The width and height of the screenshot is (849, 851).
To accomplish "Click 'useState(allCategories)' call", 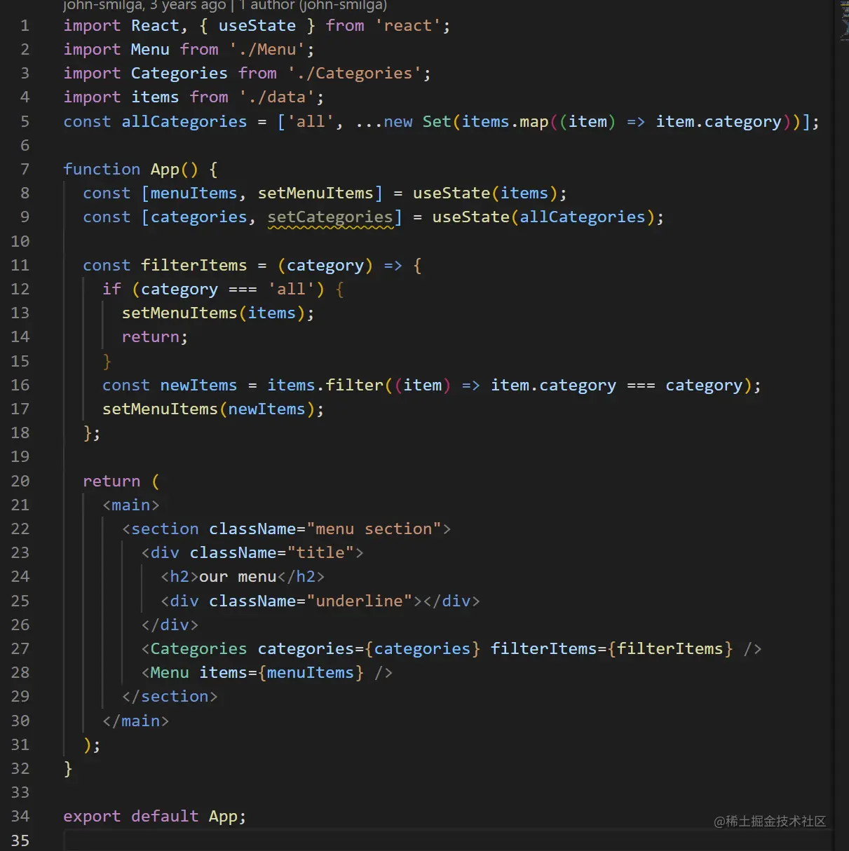I will click(543, 217).
